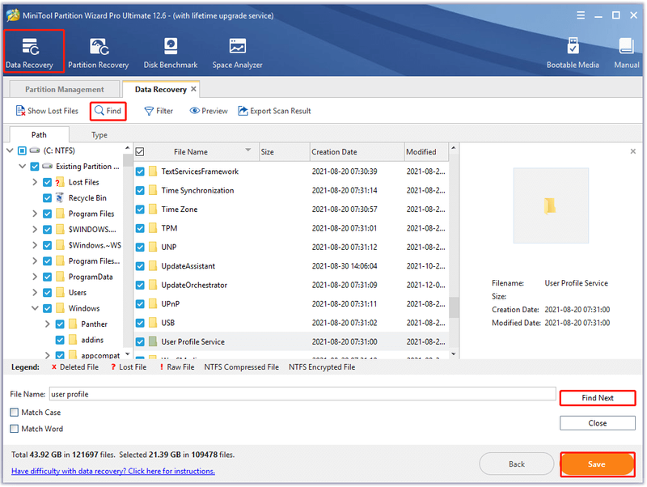Expand the Program Files tree node

coord(35,214)
